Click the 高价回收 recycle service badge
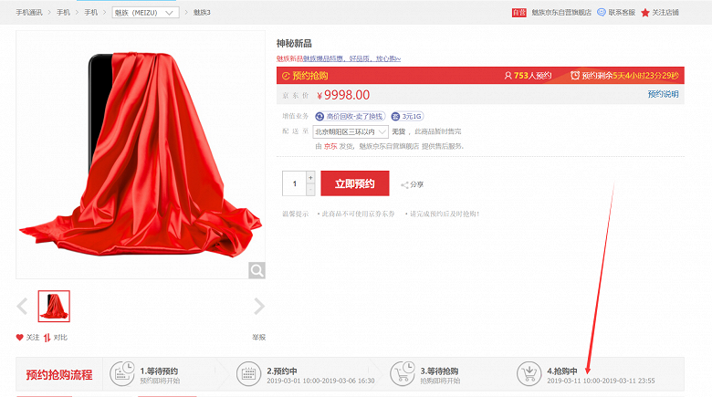The image size is (712, 397). (351, 116)
